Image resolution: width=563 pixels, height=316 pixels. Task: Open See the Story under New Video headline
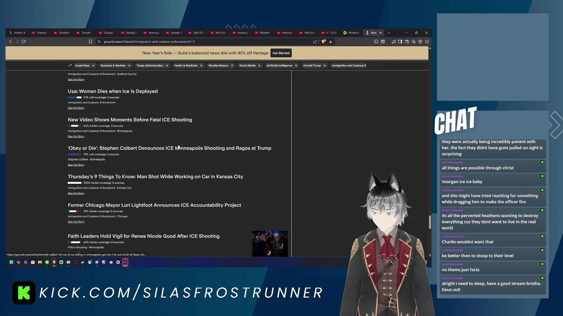[x=76, y=136]
